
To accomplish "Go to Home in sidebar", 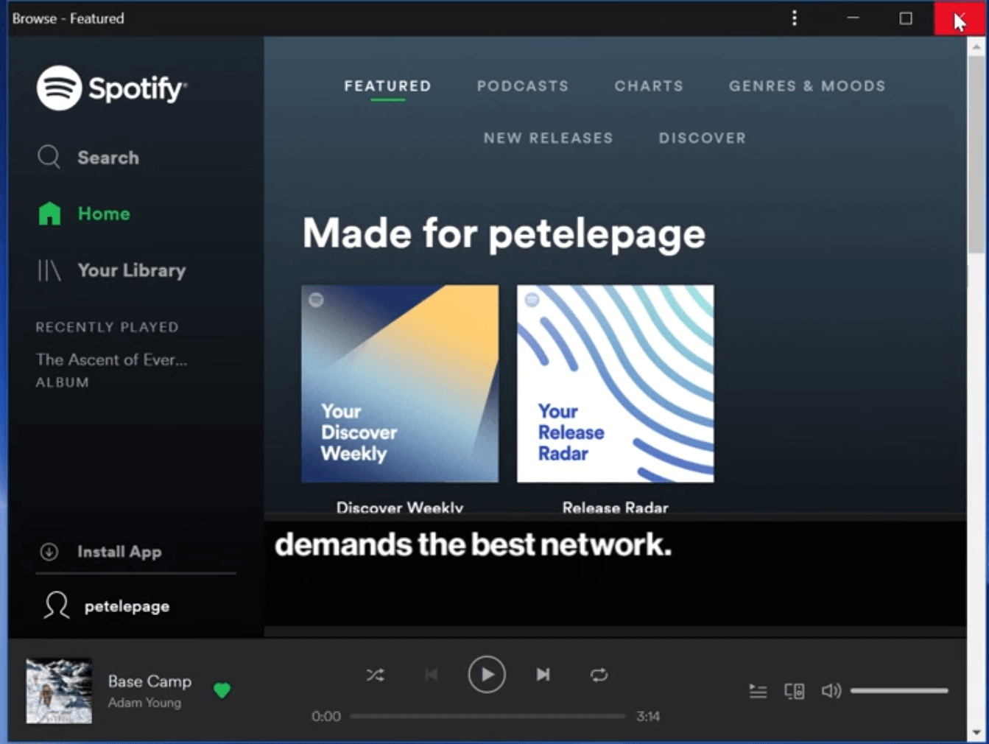I will pyautogui.click(x=84, y=214).
